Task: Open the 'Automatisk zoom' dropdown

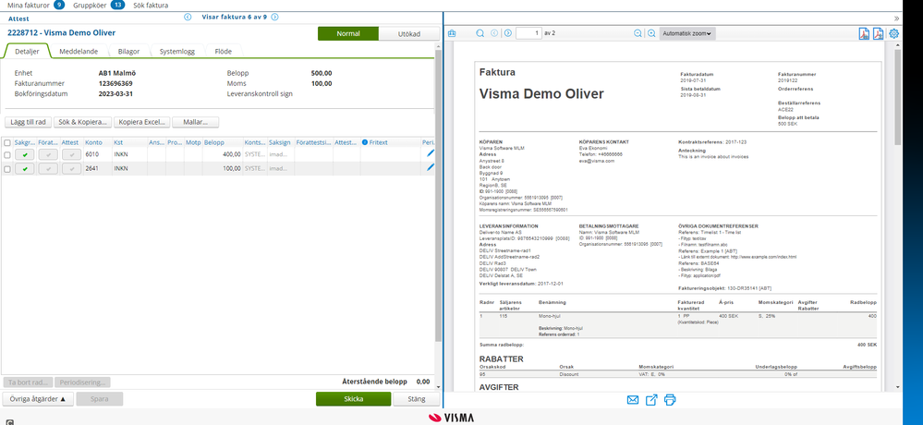Action: (x=687, y=33)
